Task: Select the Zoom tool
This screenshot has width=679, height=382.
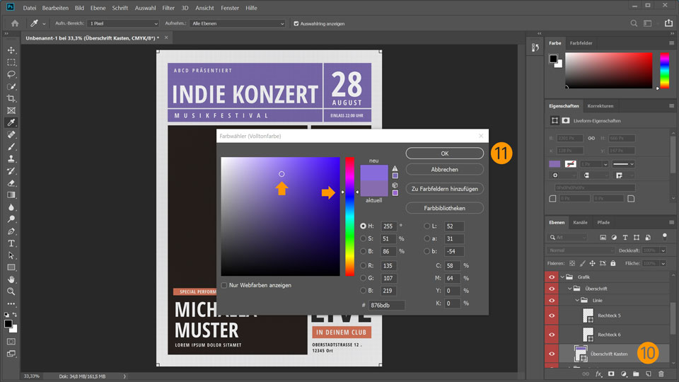Action: (11, 291)
